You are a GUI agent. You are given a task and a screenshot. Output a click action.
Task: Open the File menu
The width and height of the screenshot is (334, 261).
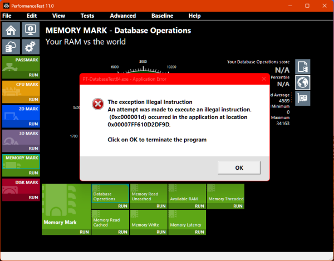(x=7, y=16)
